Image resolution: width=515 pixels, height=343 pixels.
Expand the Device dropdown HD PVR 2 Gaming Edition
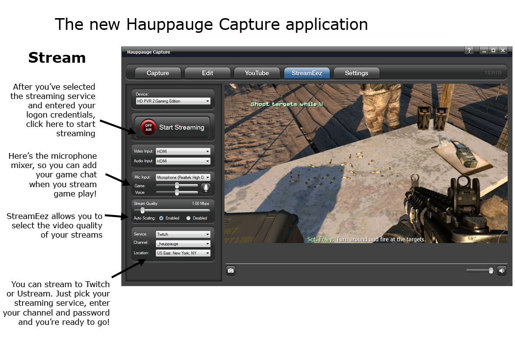[x=173, y=101]
